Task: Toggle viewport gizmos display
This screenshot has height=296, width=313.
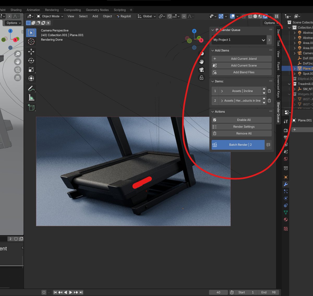Action: pos(221,16)
